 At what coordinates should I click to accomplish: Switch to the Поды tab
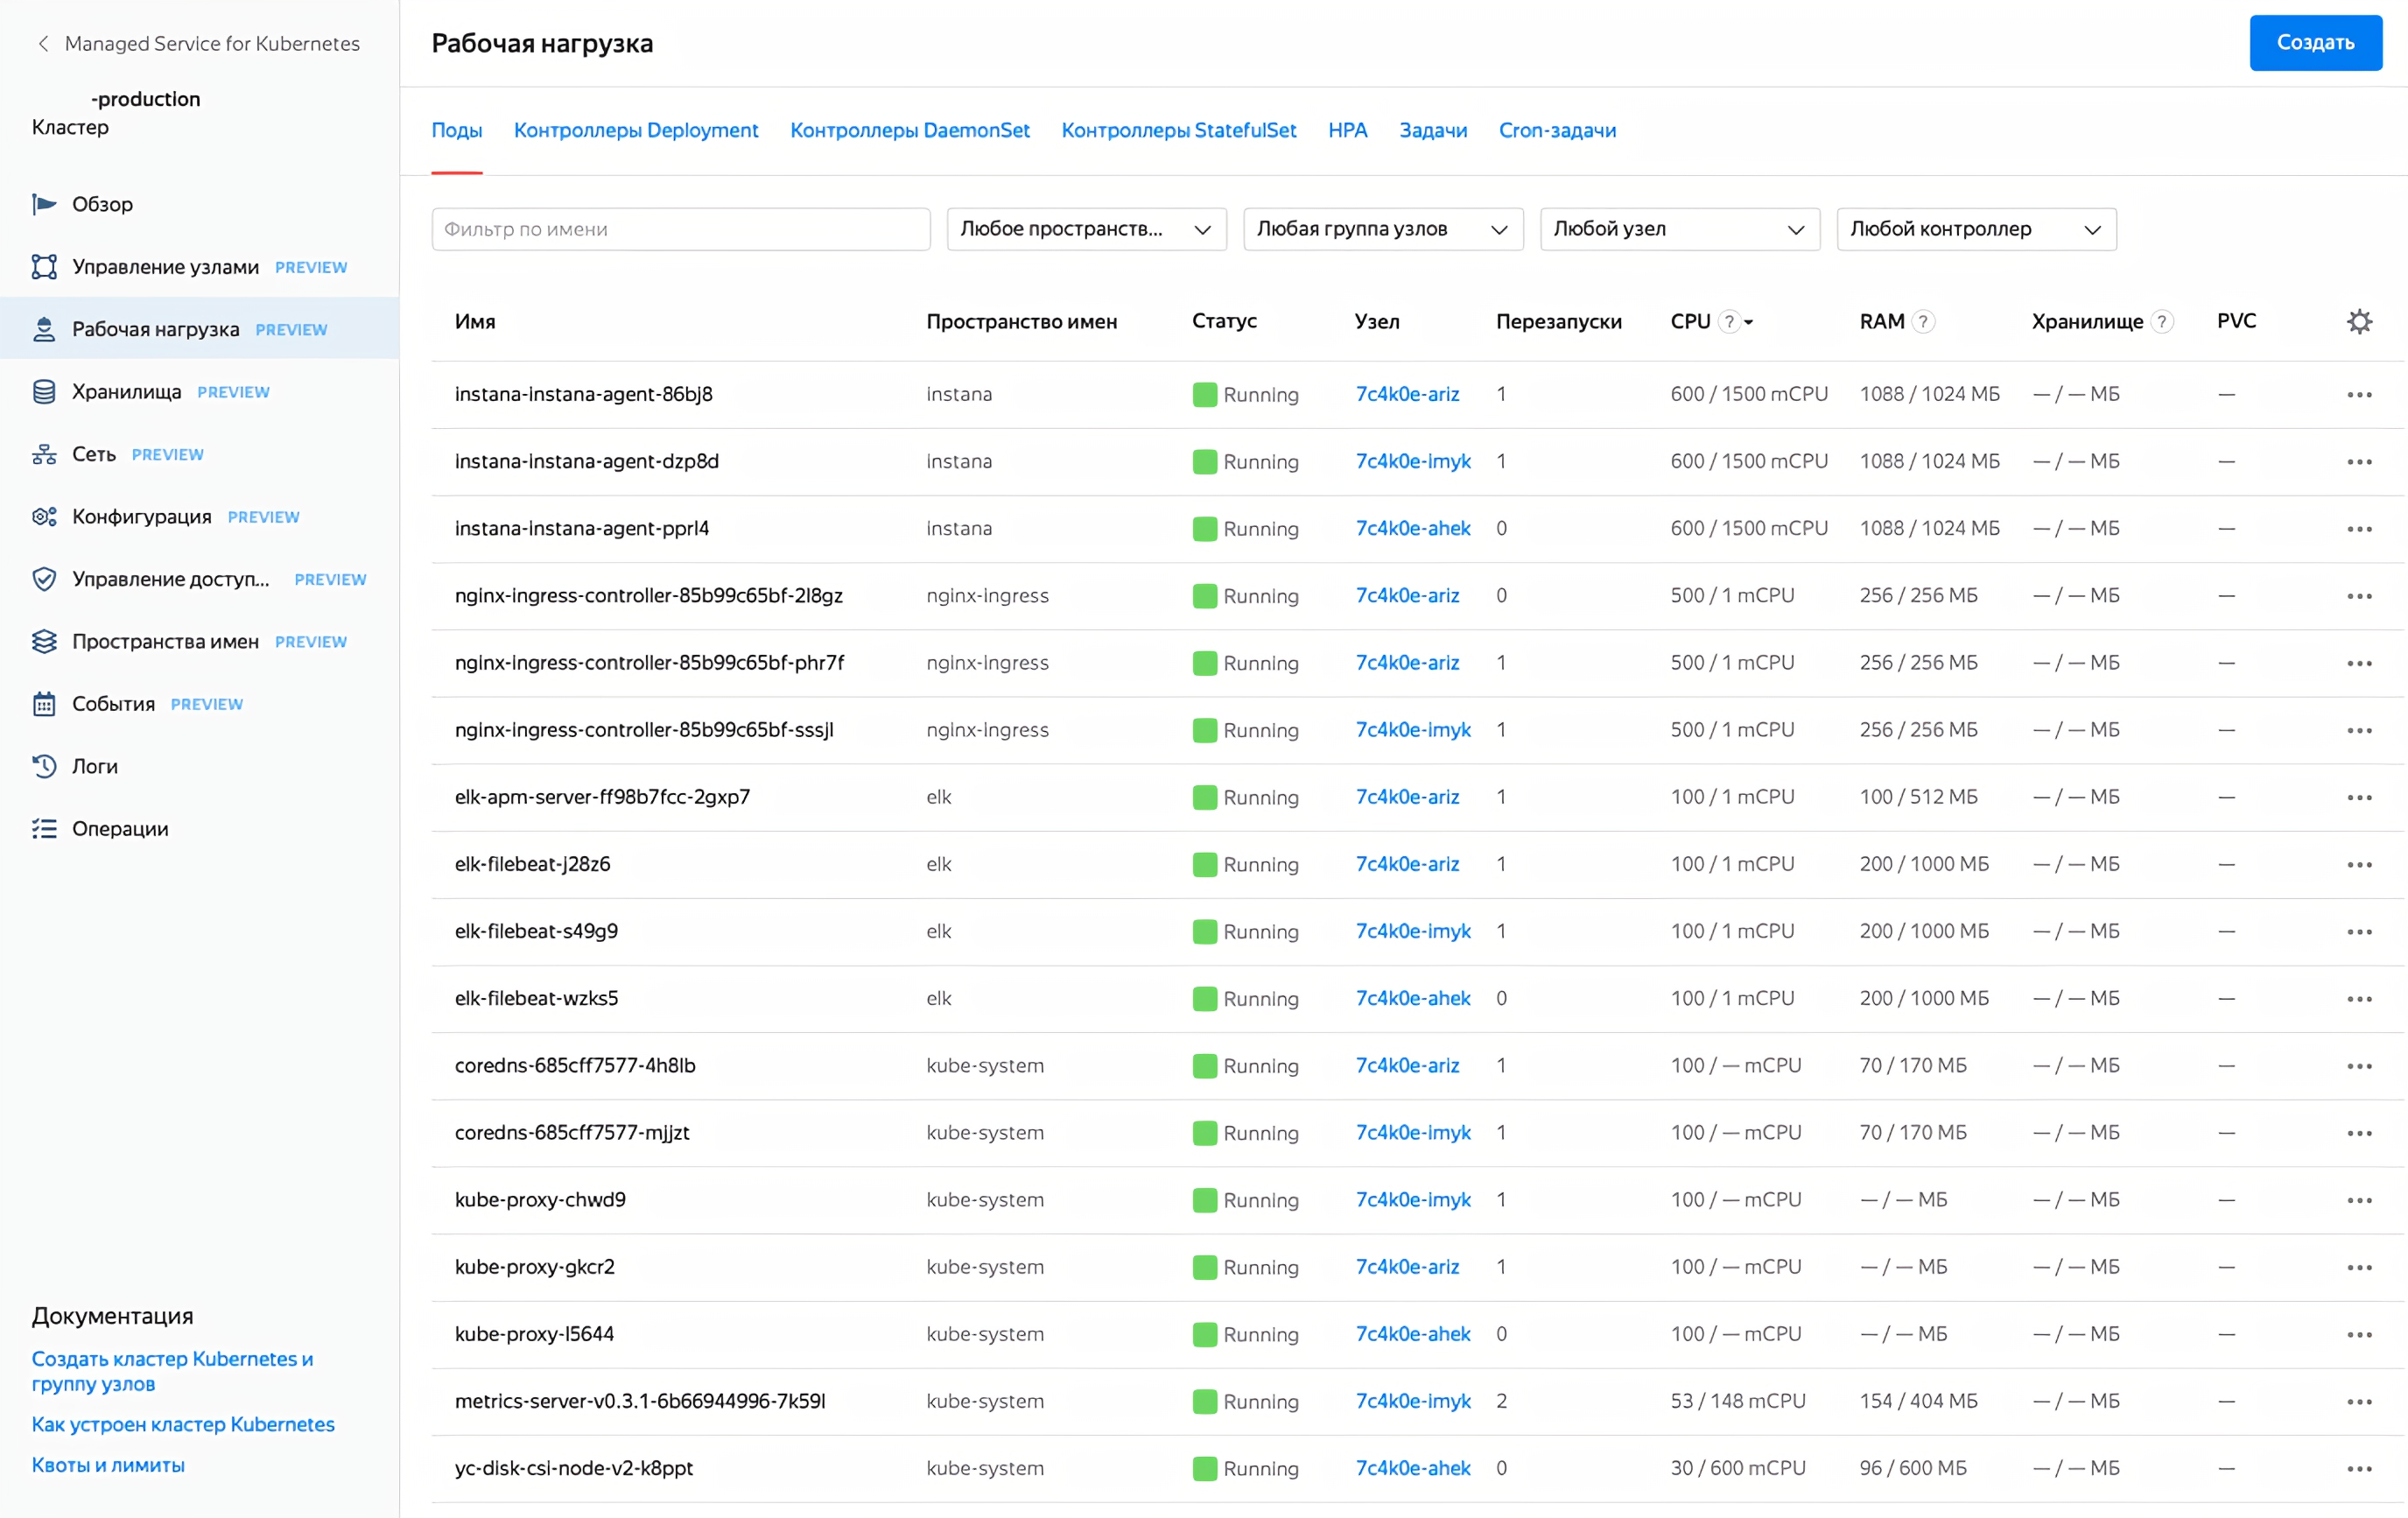tap(457, 130)
